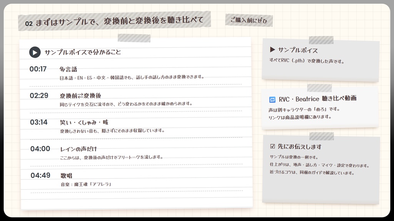Viewport: 394px width, 221px height.
Task: Select the 04:00 timestamp
Action: (40, 148)
